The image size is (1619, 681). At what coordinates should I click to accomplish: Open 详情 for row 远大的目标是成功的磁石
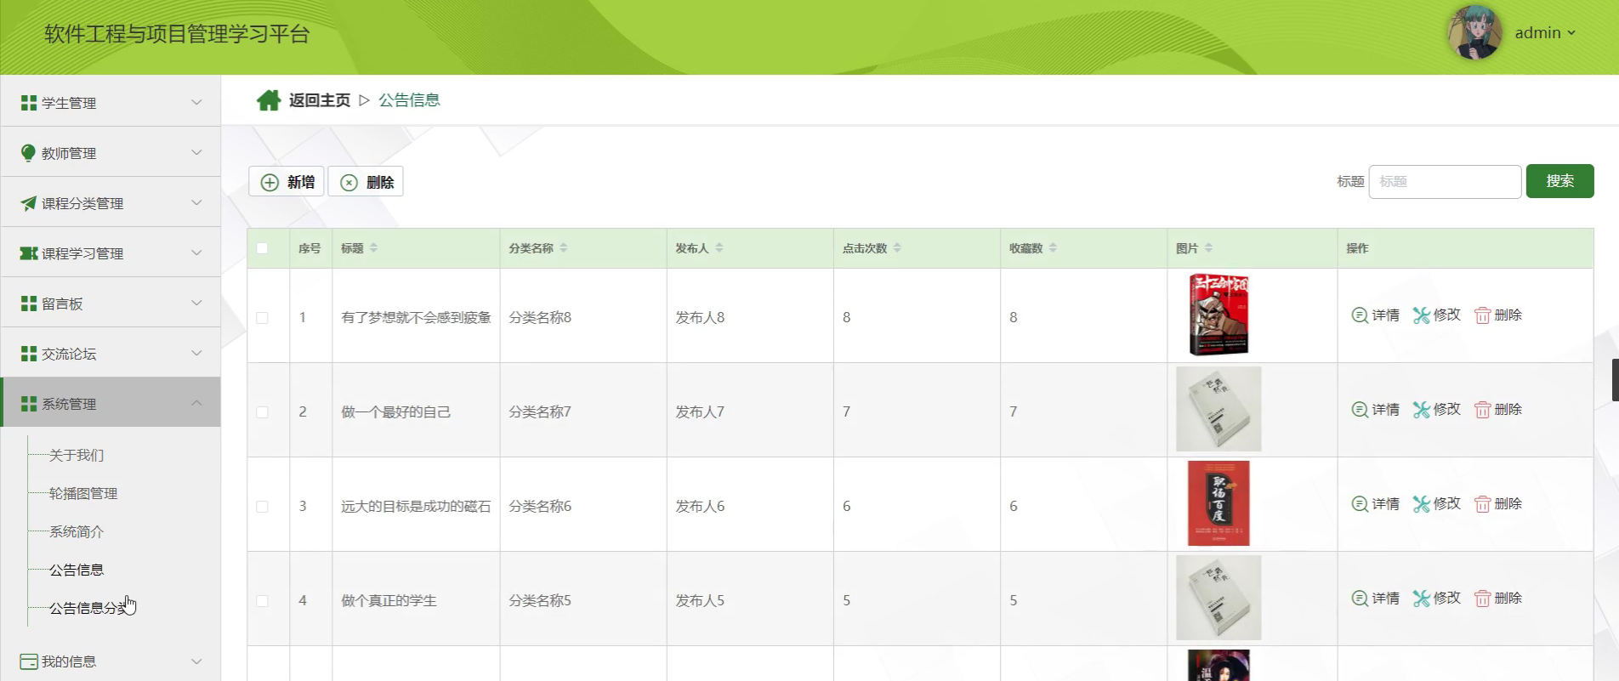1375,504
